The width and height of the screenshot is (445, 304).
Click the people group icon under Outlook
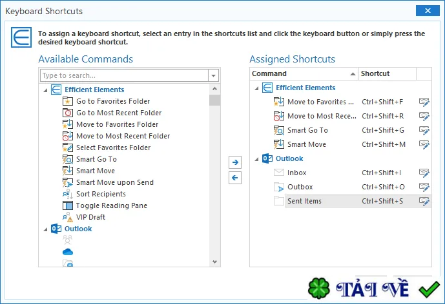[68, 240]
